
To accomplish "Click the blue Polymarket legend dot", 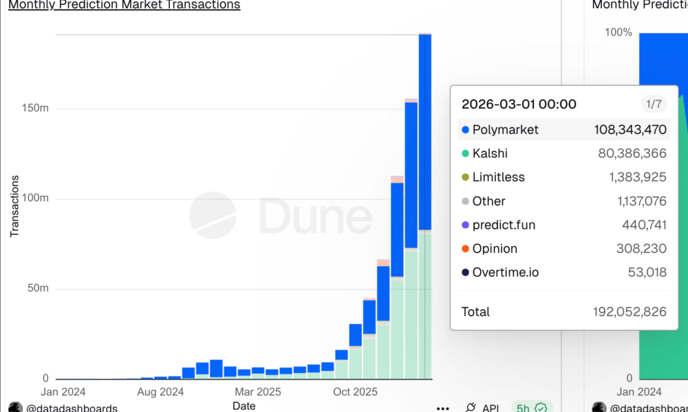I will [x=464, y=129].
